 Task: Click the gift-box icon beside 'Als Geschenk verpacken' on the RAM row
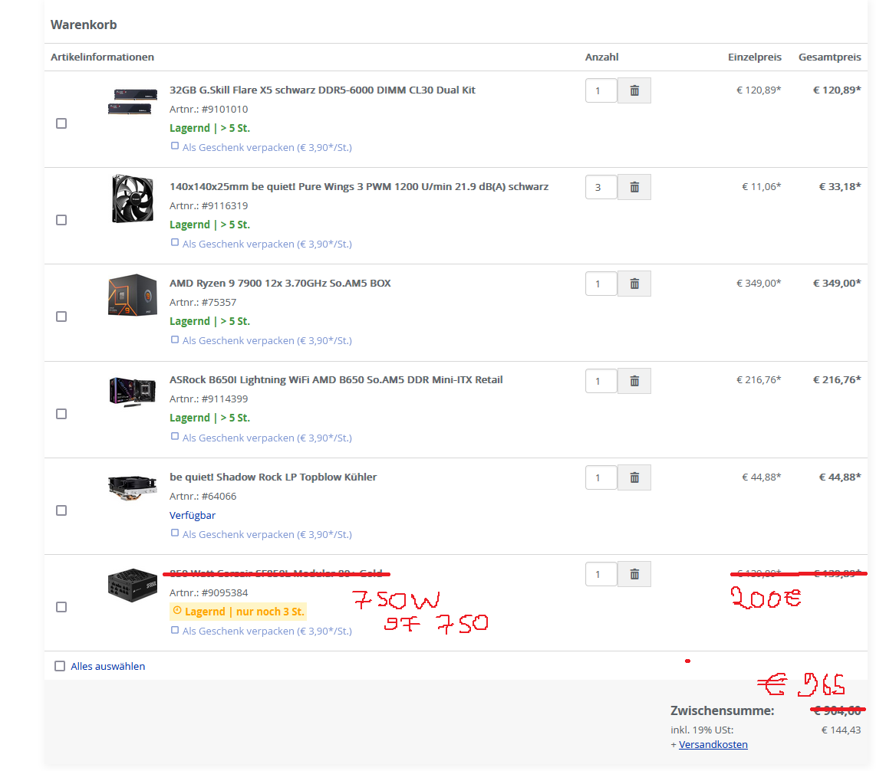(175, 145)
